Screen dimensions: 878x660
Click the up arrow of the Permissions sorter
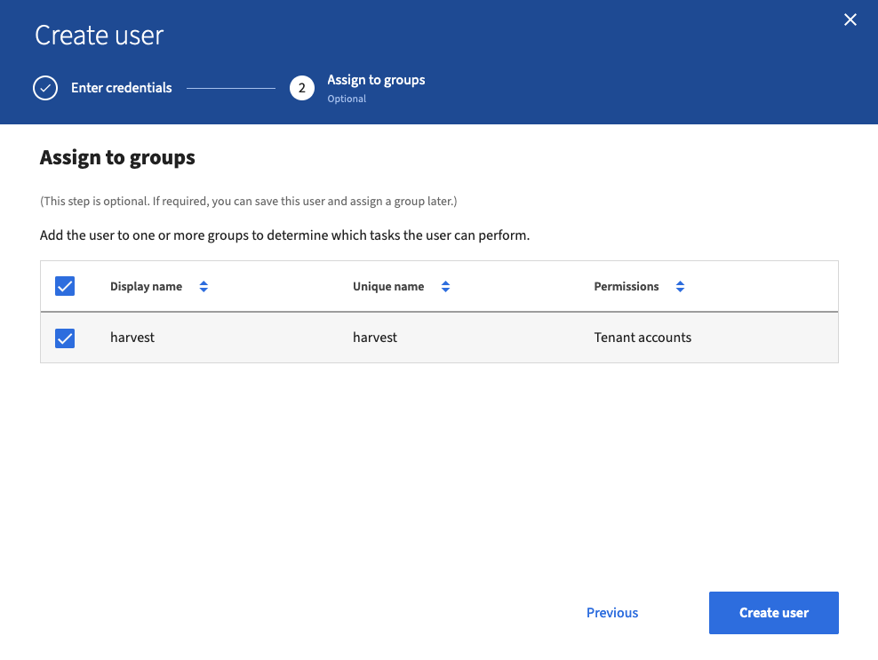point(680,282)
